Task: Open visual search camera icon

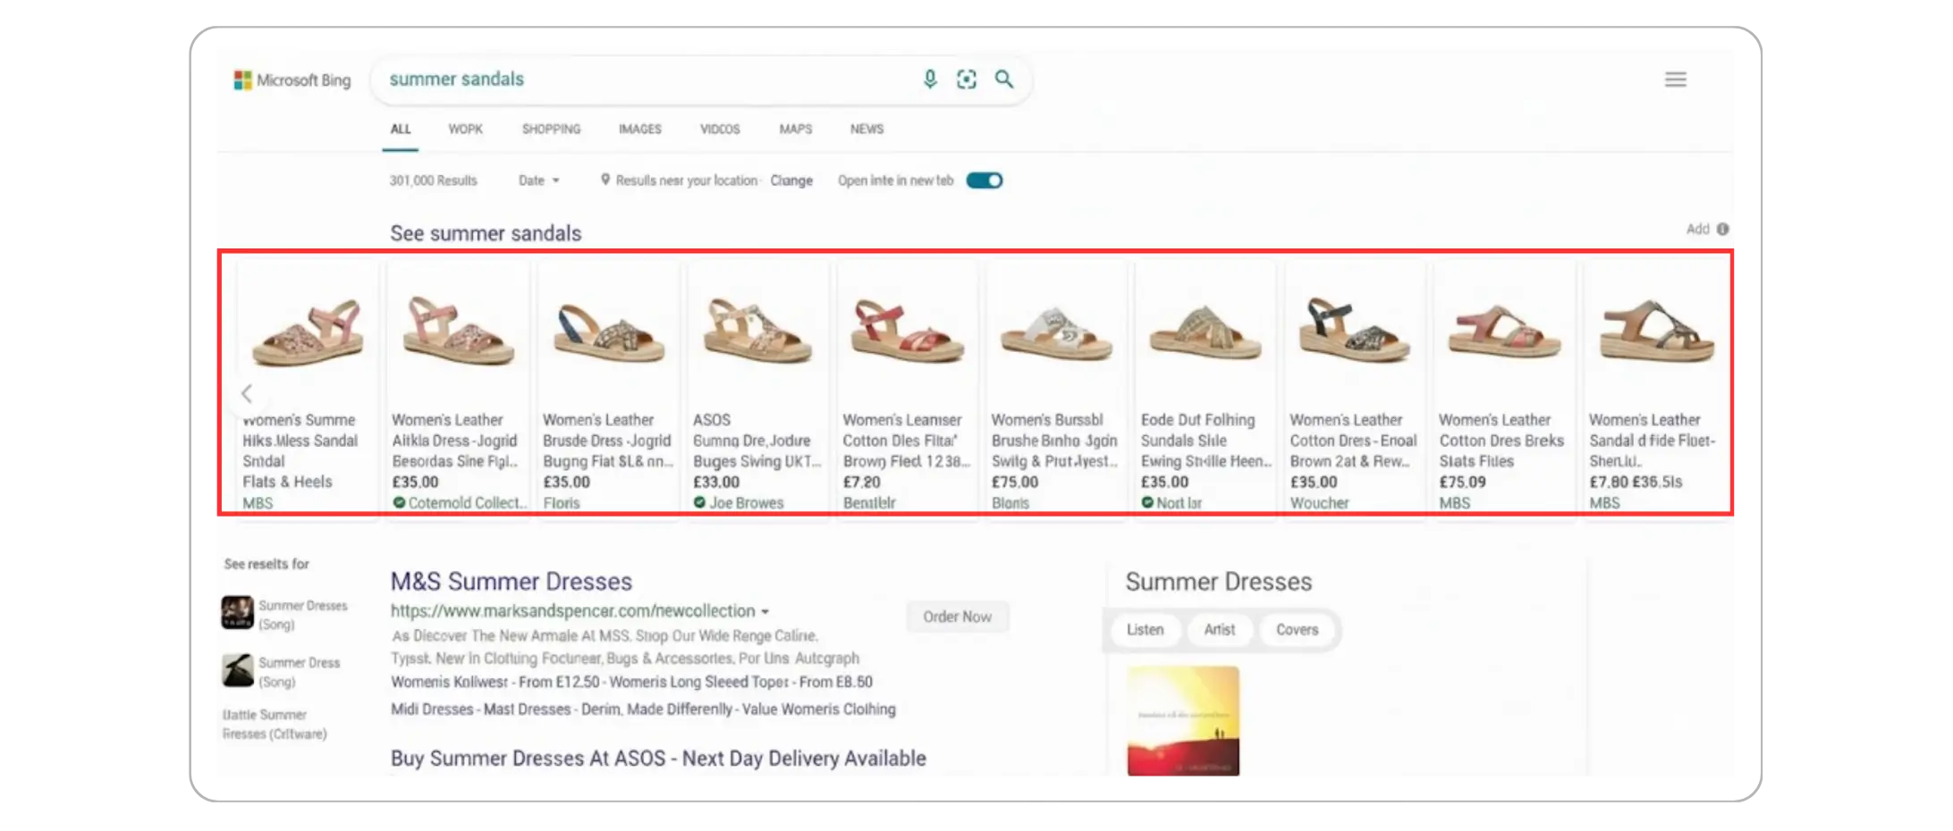Action: pyautogui.click(x=967, y=80)
